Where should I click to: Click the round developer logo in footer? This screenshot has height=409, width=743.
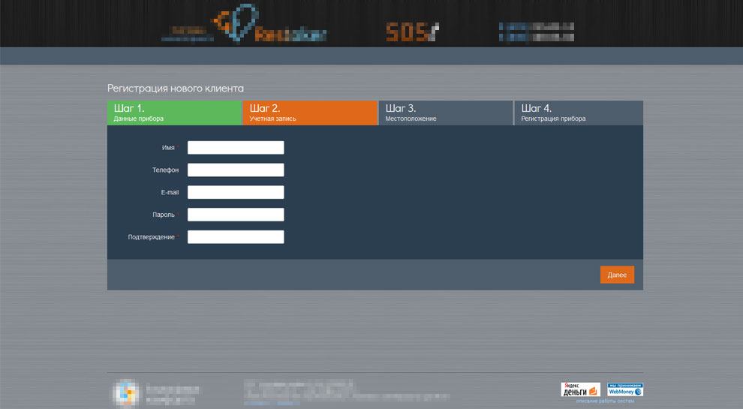coord(125,392)
